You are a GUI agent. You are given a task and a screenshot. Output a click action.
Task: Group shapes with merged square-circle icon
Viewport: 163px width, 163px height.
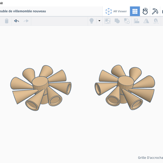point(117,21)
